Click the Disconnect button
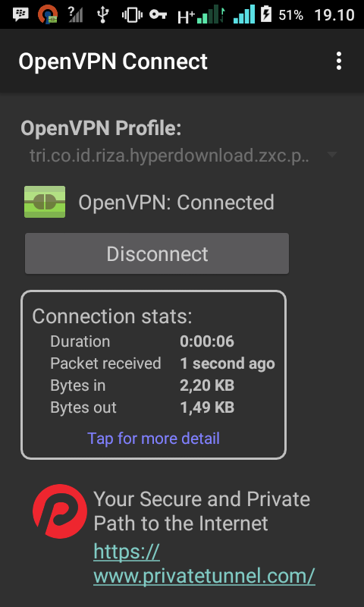This screenshot has height=607, width=364. click(157, 253)
